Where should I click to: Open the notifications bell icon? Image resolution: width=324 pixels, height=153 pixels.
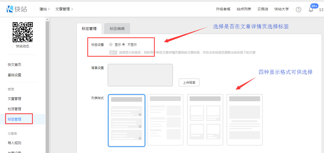click(x=311, y=10)
